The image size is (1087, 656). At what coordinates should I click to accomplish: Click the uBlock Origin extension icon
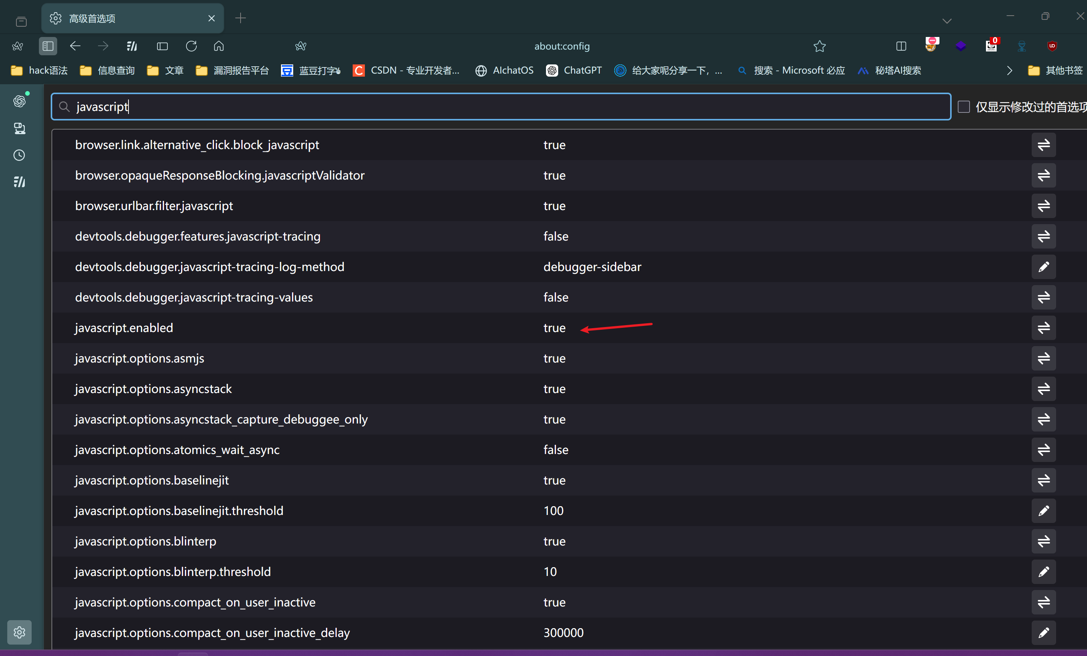[1052, 46]
